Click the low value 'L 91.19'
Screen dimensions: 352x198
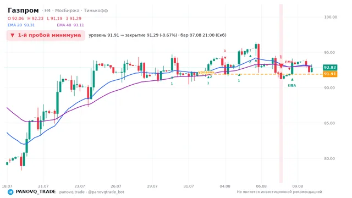[54, 18]
